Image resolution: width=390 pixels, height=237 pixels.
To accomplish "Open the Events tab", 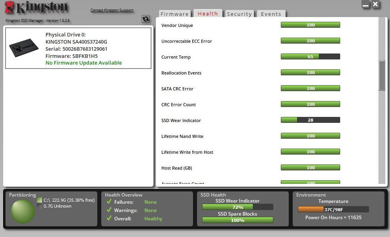I will [271, 14].
